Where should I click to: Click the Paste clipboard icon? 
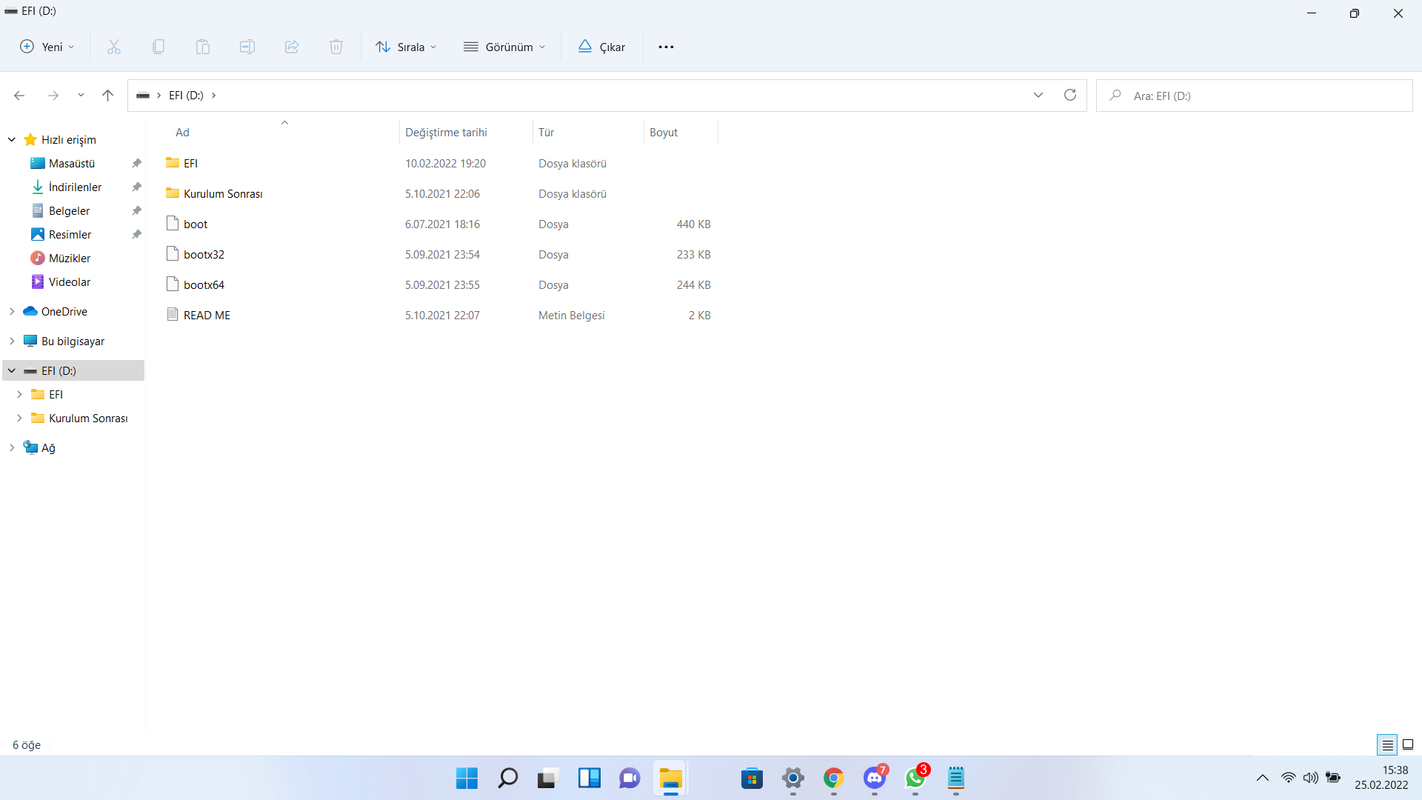pyautogui.click(x=202, y=47)
